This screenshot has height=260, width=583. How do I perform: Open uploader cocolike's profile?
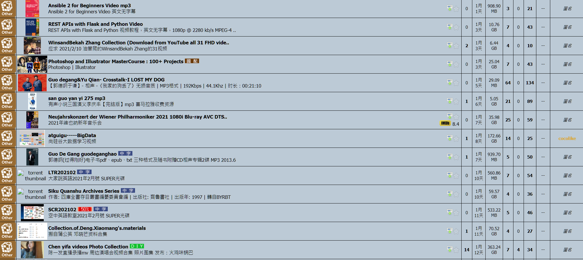tap(567, 139)
